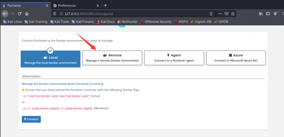
Task: Open the Library icon
Action: (261, 14)
